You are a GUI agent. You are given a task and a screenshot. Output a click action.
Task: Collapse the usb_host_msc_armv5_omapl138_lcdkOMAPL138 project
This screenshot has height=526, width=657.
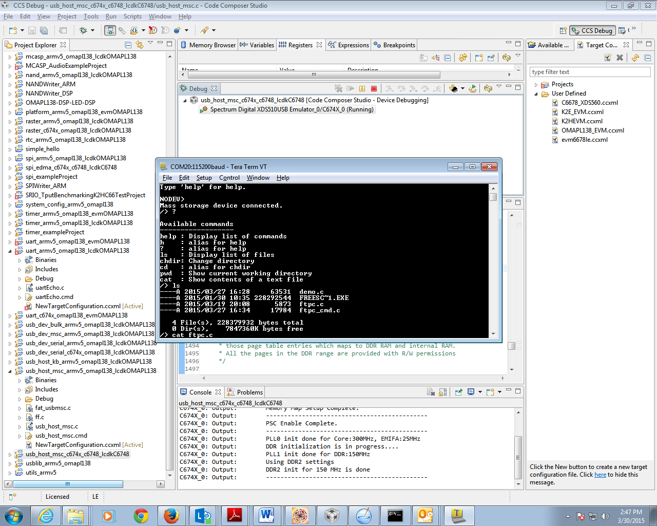tap(10, 371)
